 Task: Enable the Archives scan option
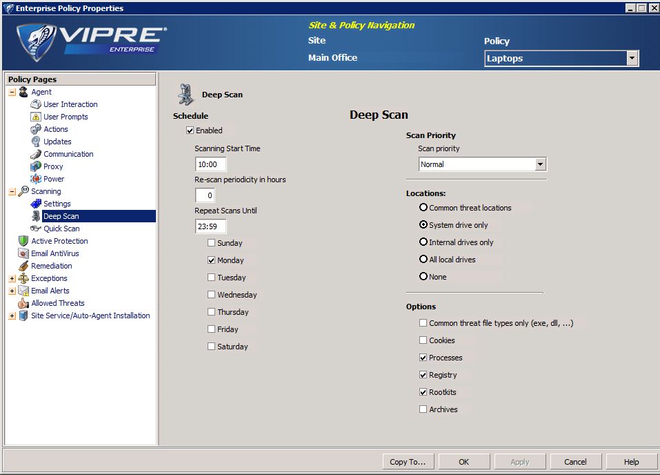click(423, 409)
